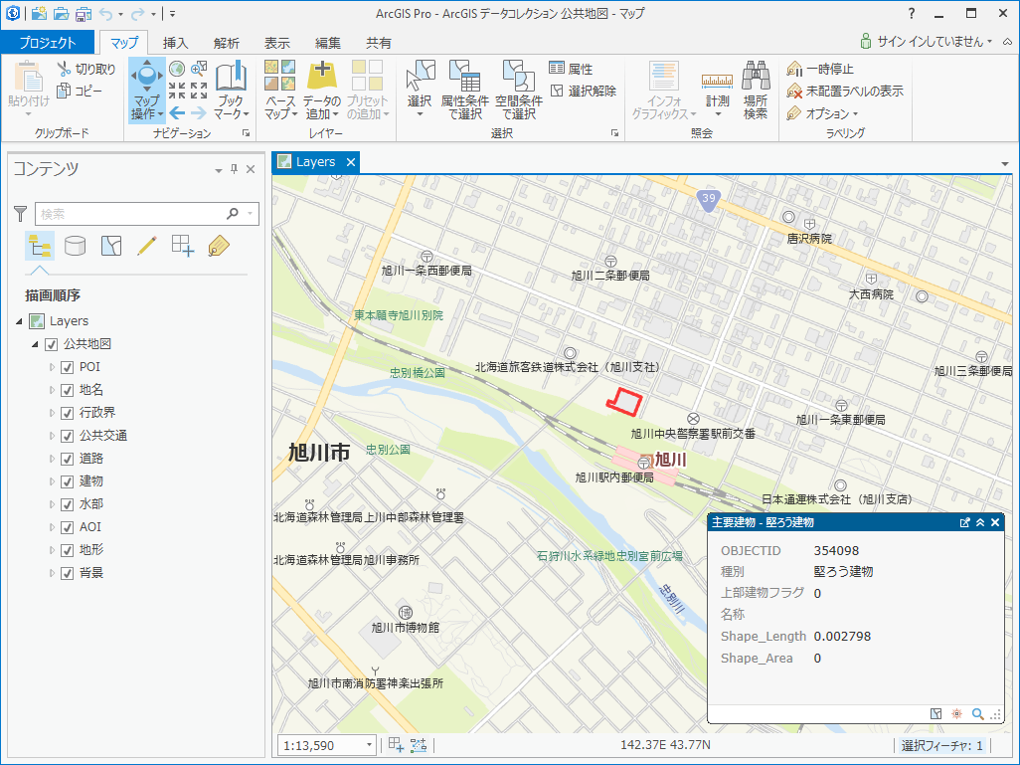Open the map scale 1:13,590 dropdown
The image size is (1020, 765).
pyautogui.click(x=370, y=745)
